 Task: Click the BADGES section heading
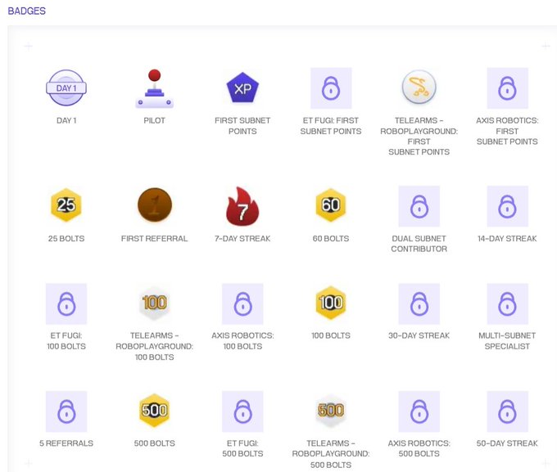click(x=27, y=11)
